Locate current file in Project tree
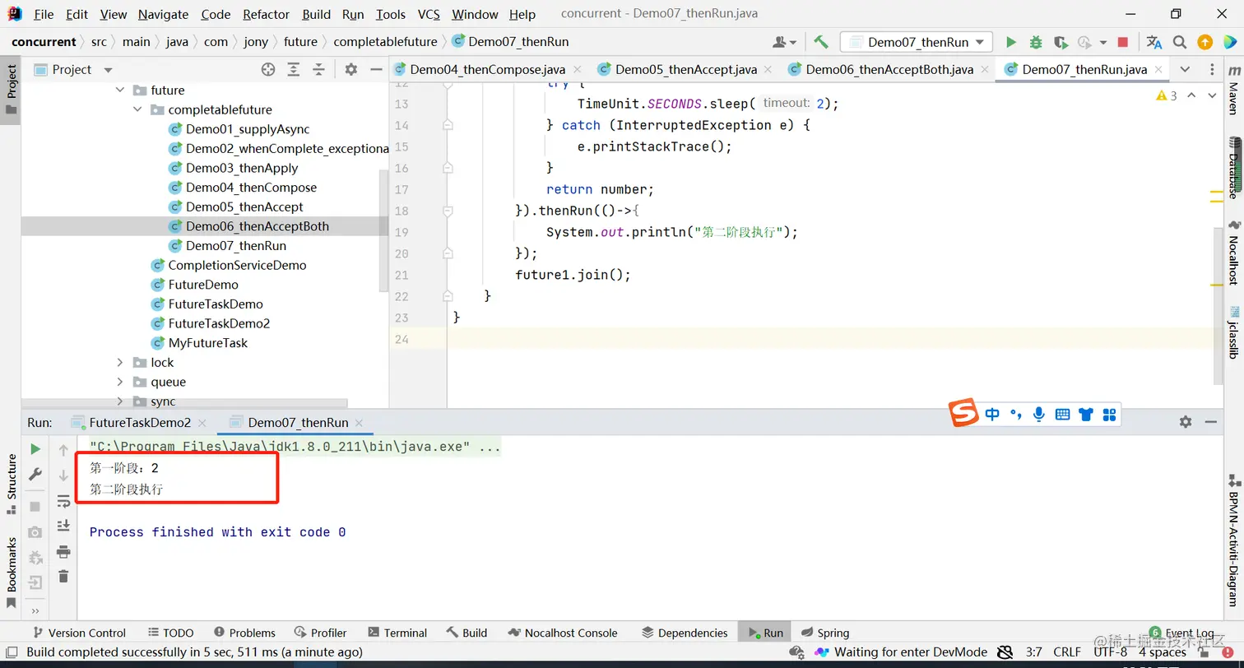The image size is (1244, 668). tap(268, 70)
